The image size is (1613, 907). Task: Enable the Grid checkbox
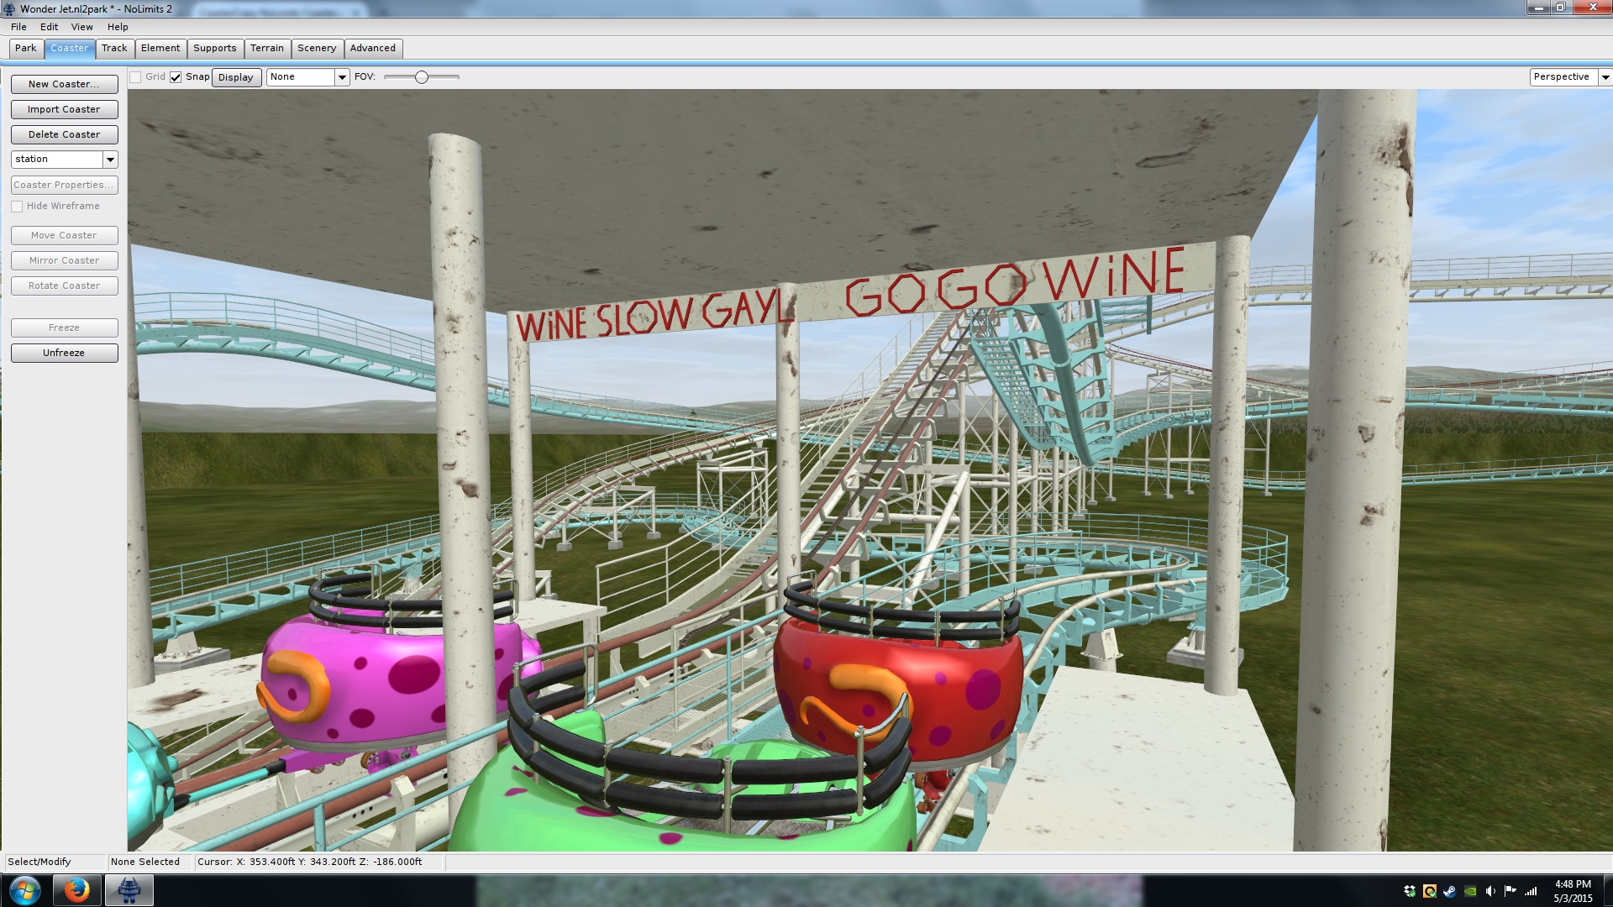(x=135, y=77)
